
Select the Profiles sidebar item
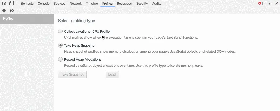[27, 19]
